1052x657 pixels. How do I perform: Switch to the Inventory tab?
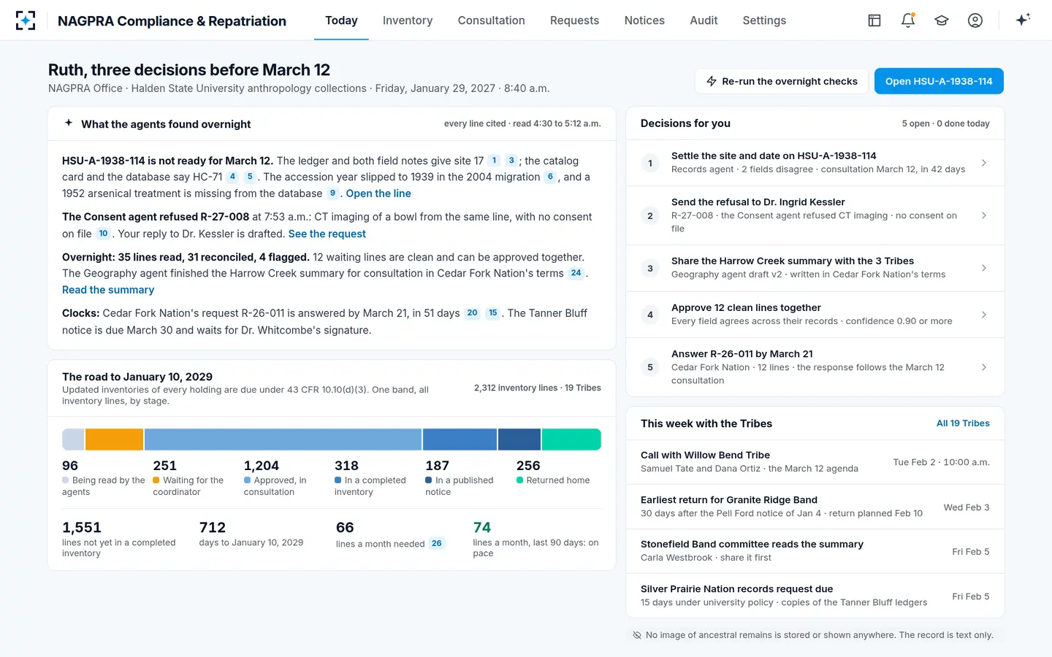(408, 20)
